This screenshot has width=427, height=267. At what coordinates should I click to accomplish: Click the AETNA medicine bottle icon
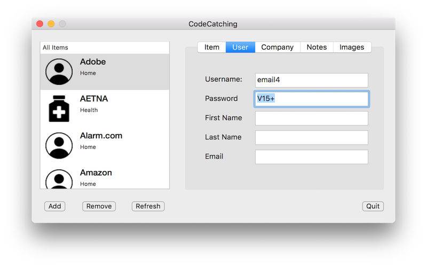59,108
